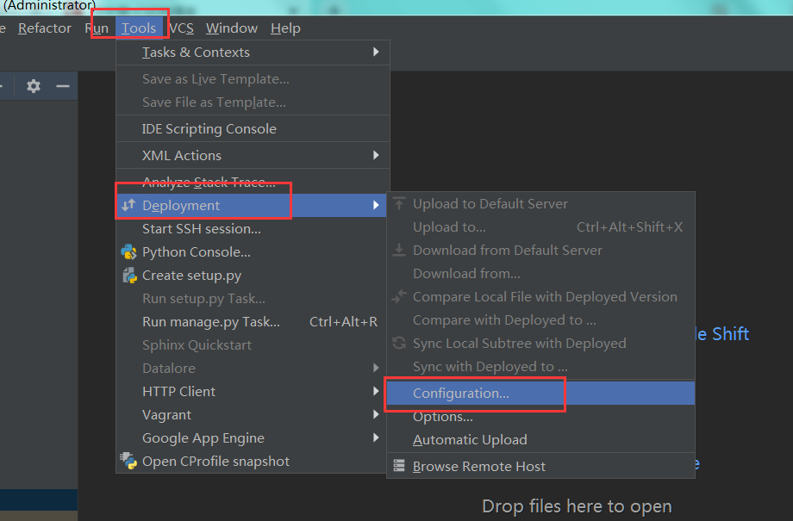The image size is (793, 521).
Task: Hide the tool window with minus icon
Action: click(x=63, y=86)
